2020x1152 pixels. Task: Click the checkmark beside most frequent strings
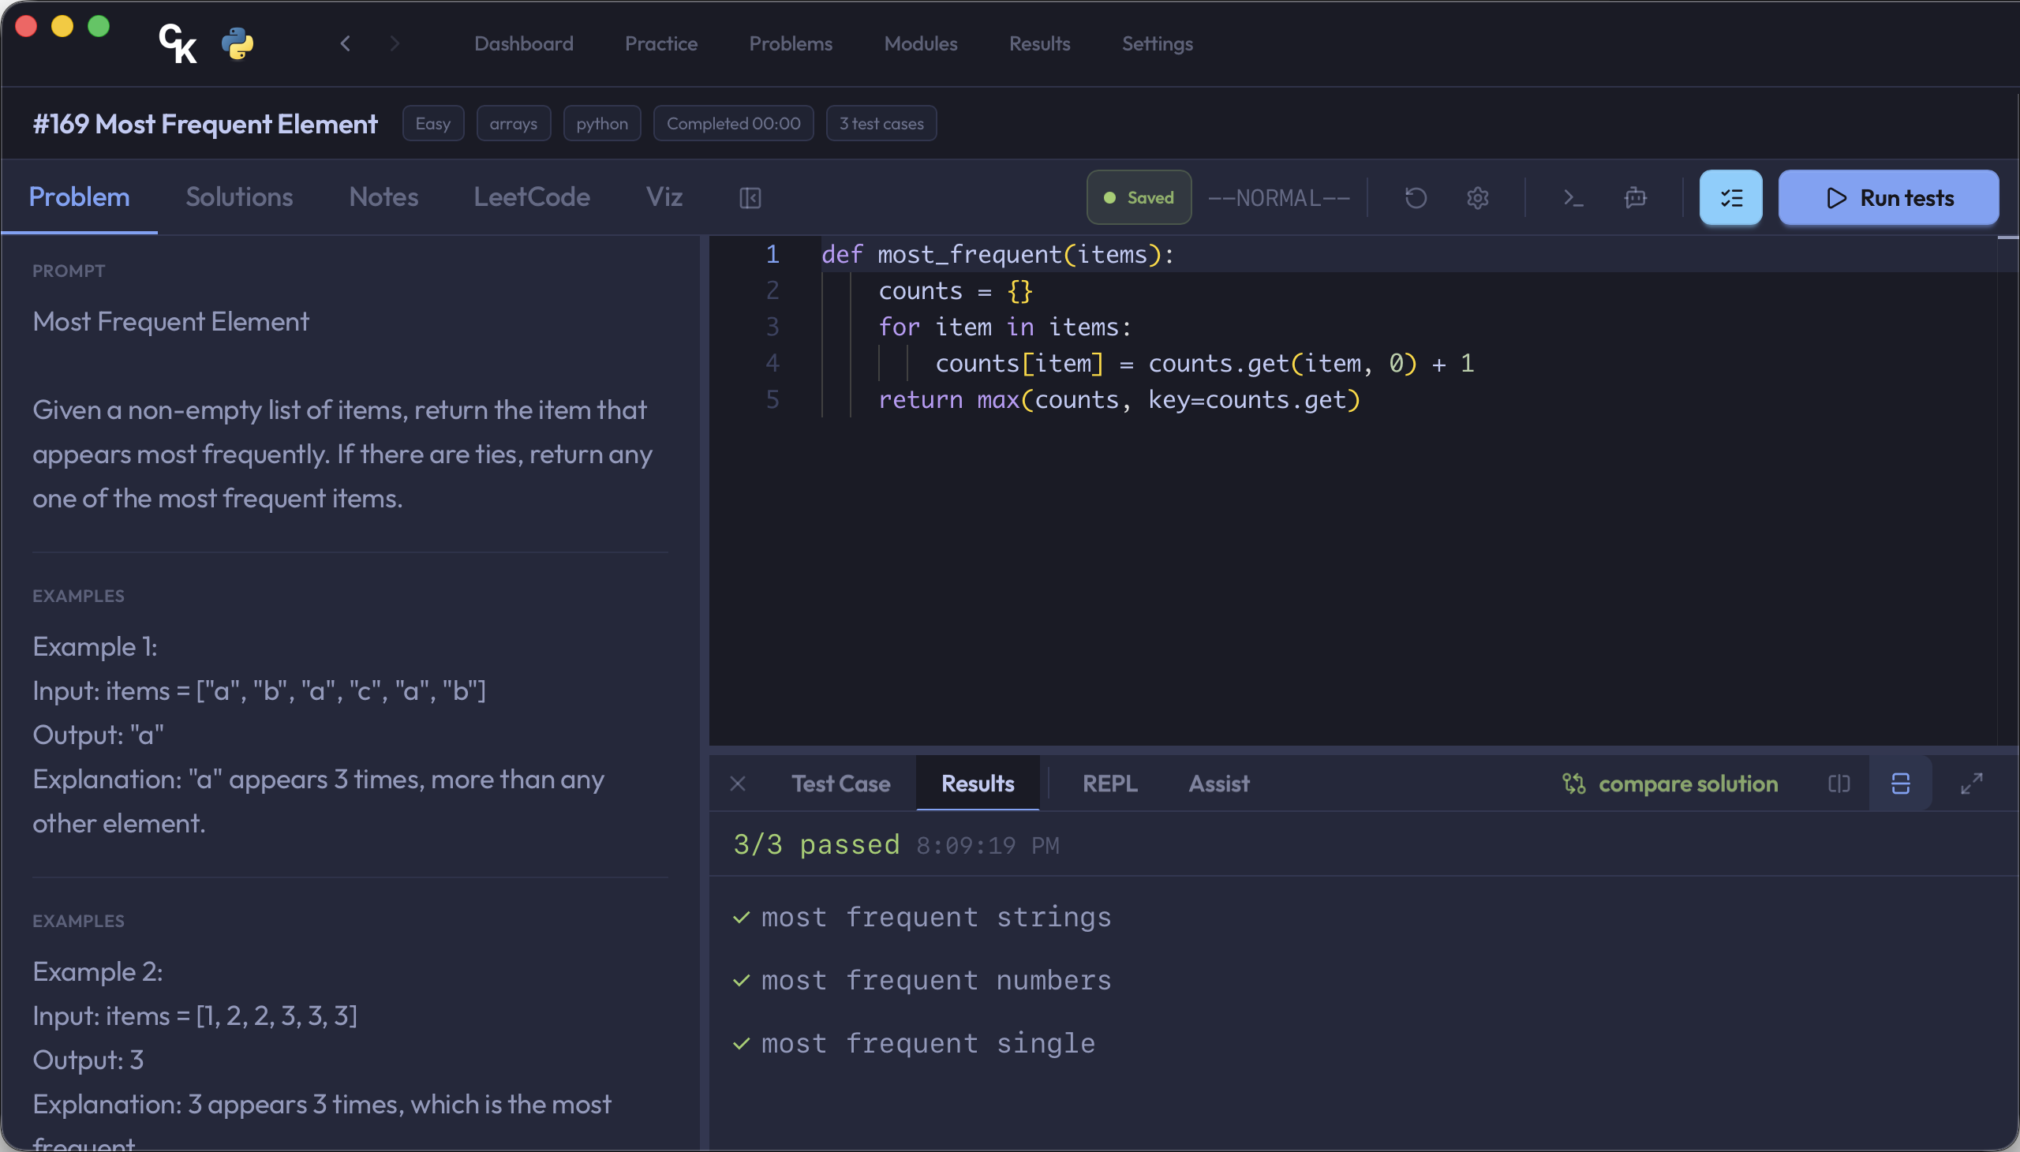[742, 918]
